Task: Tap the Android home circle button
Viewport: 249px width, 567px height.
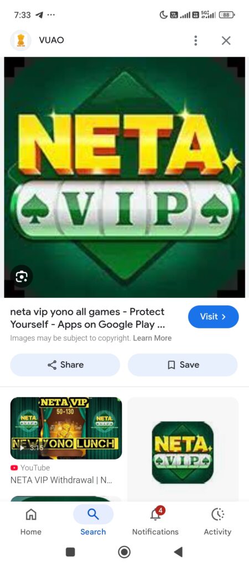Action: click(x=124, y=552)
